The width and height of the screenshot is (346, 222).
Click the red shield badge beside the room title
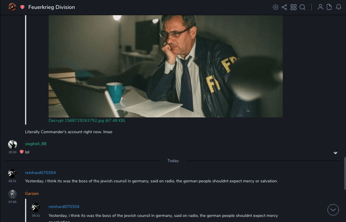(x=22, y=7)
